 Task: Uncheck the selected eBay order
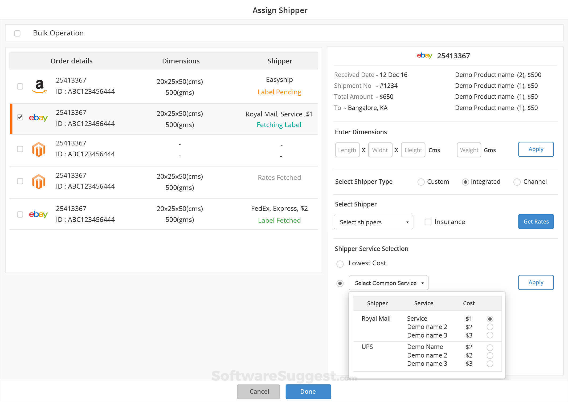click(20, 117)
